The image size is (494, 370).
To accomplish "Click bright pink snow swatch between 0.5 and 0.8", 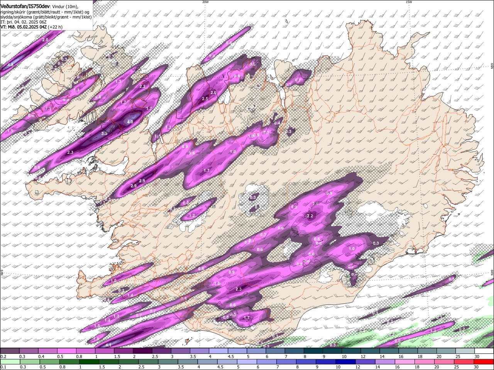I will click(x=66, y=351).
